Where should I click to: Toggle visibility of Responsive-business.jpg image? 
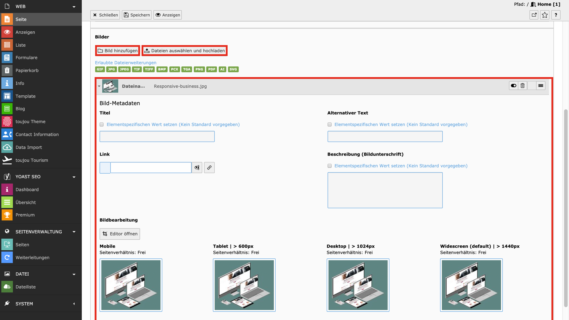point(514,86)
